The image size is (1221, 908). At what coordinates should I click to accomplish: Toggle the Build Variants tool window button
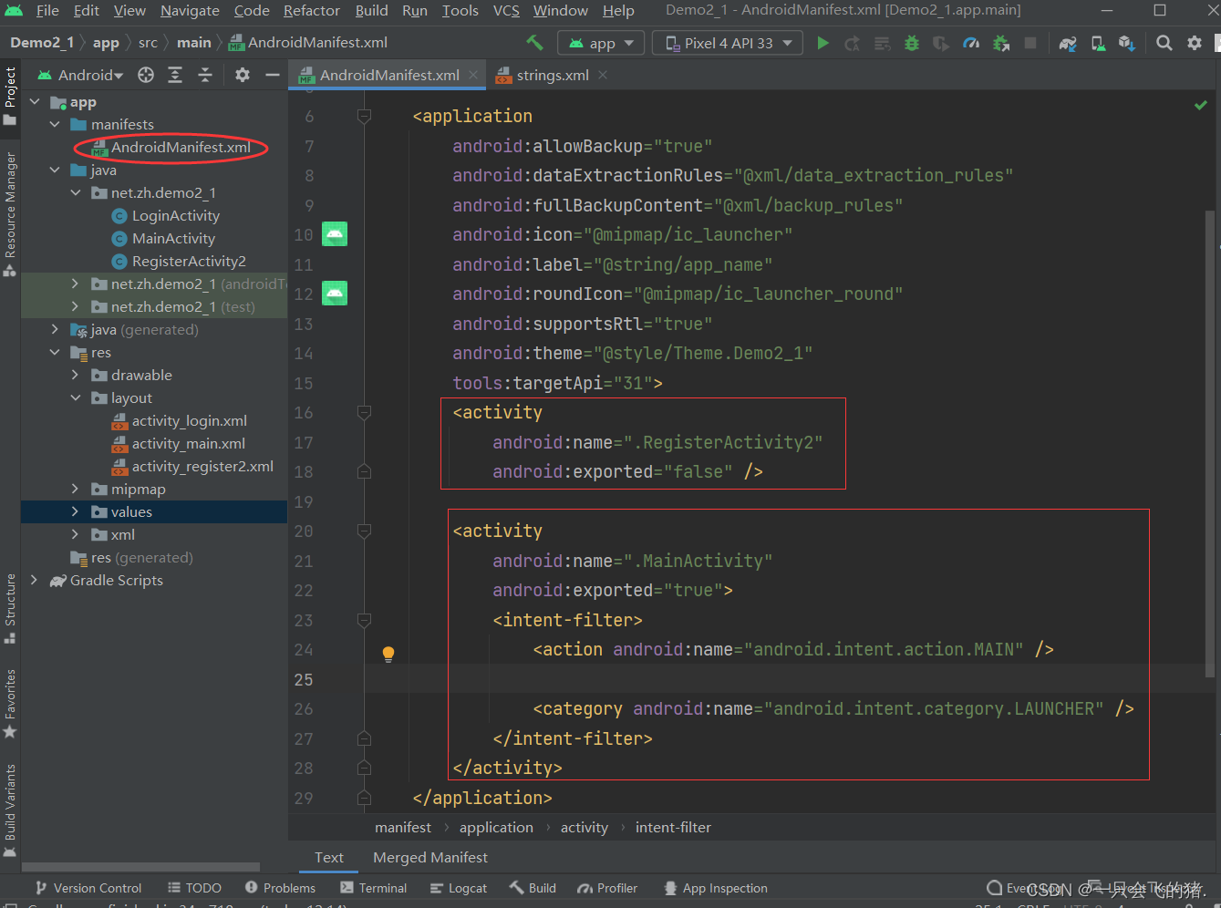[x=10, y=810]
